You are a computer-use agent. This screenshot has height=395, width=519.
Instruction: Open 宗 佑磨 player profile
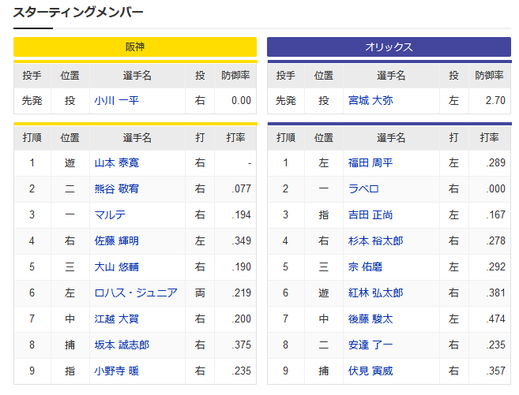[x=365, y=266]
